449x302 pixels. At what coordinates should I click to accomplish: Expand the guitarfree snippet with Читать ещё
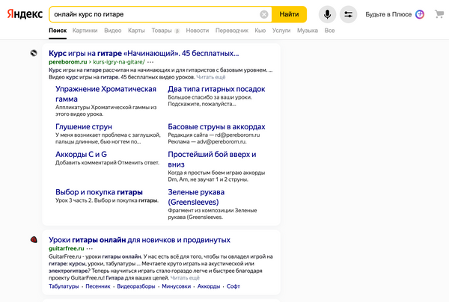coord(185,278)
